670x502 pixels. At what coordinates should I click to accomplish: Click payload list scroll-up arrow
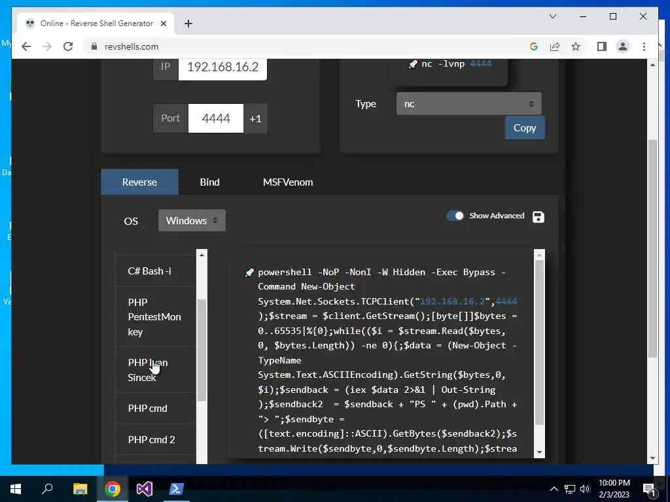202,254
